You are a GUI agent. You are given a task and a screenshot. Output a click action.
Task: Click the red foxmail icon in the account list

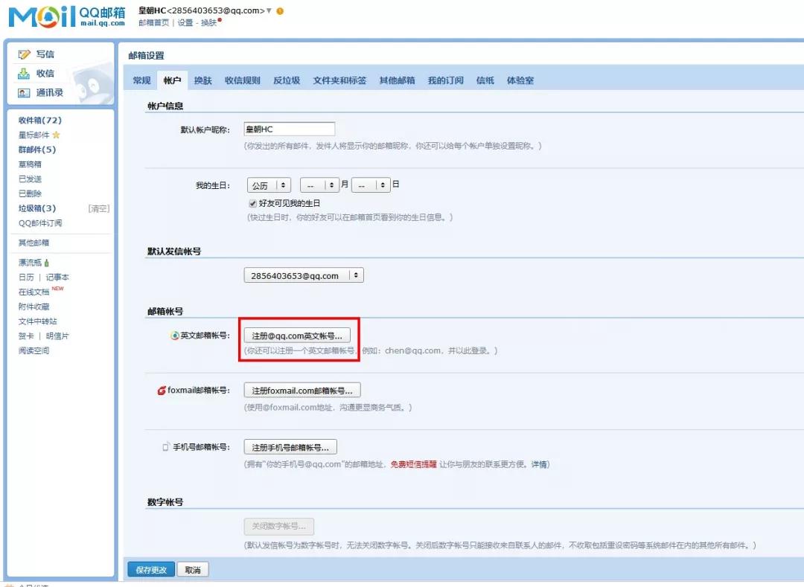tap(162, 391)
